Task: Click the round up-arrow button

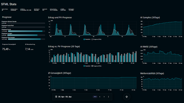Action: click(x=127, y=97)
